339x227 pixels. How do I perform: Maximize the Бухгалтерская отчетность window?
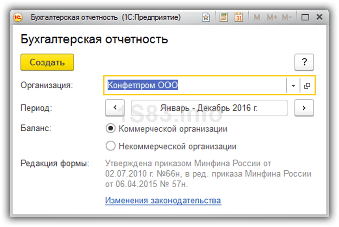(x=305, y=17)
